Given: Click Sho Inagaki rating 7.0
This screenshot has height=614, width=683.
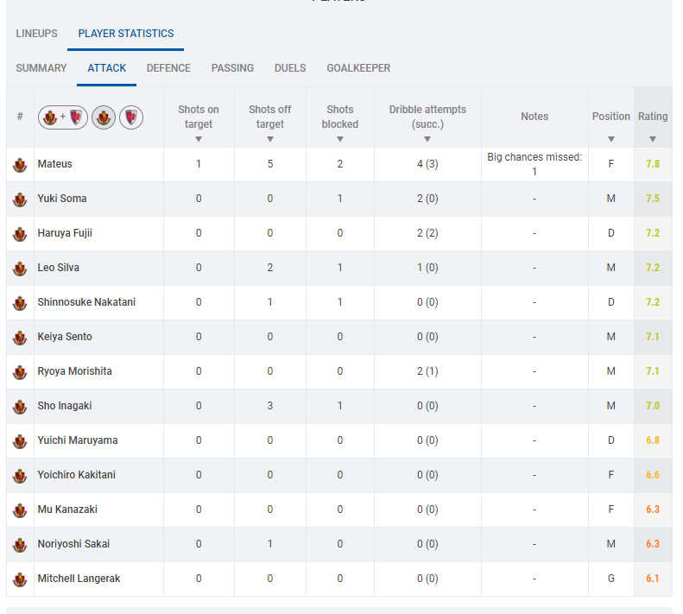Looking at the screenshot, I should (653, 406).
